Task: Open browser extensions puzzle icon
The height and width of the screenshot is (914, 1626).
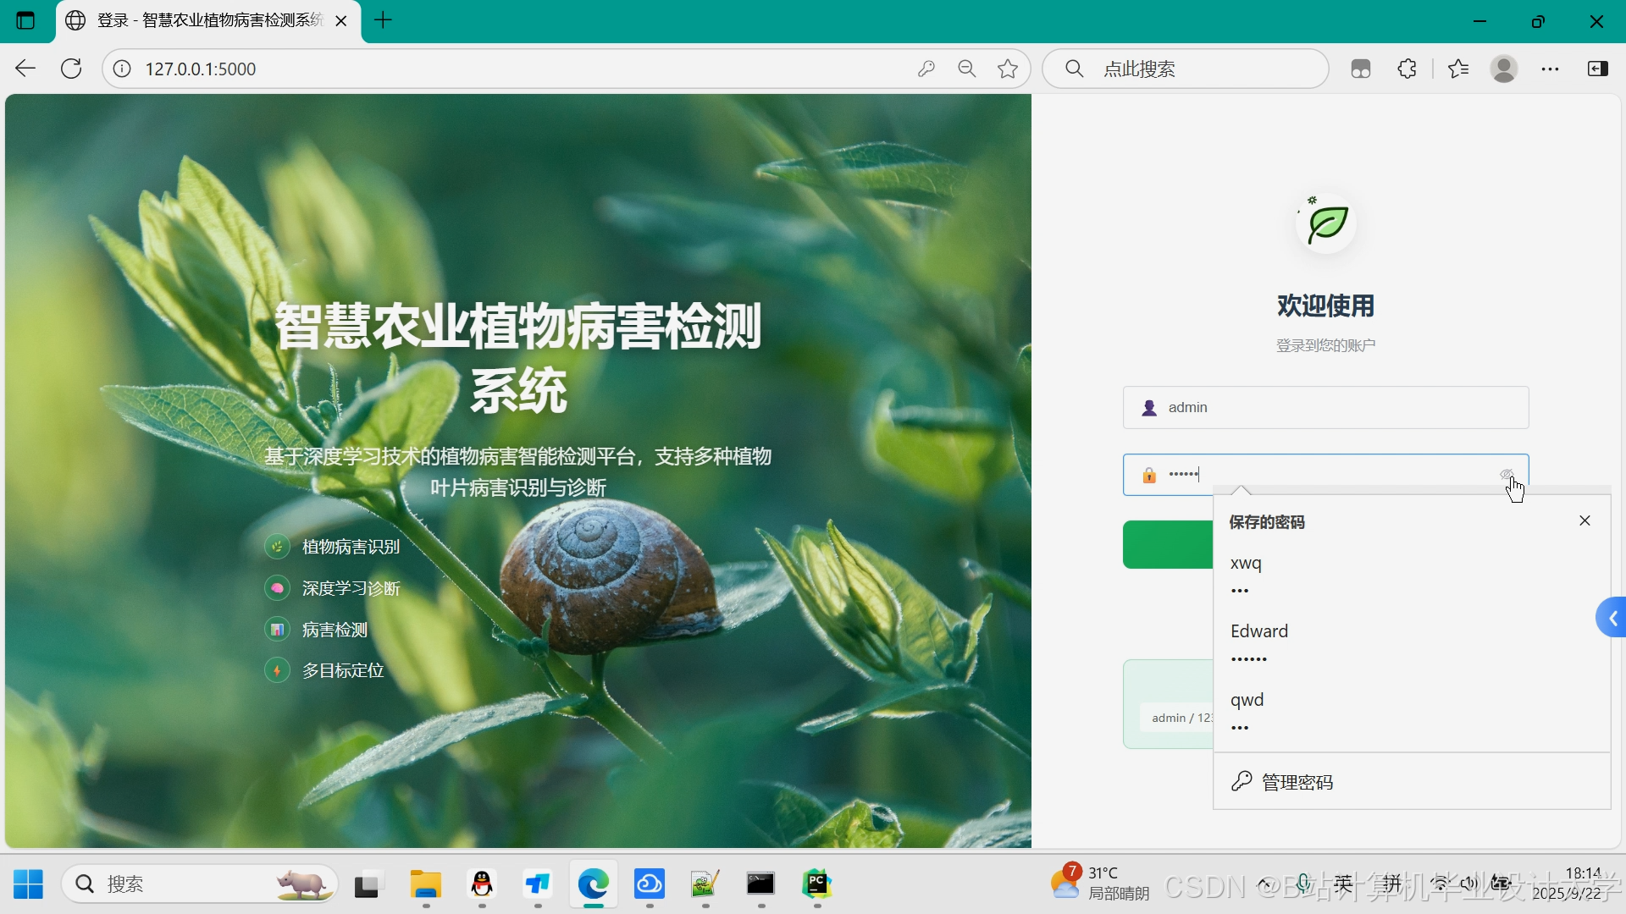Action: click(x=1408, y=69)
